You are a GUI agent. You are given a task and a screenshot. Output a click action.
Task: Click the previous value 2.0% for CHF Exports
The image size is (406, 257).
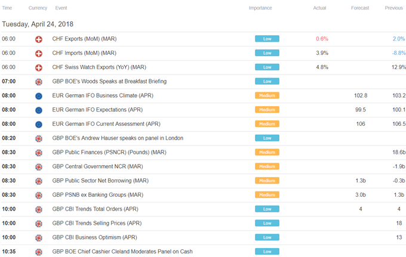(x=398, y=39)
